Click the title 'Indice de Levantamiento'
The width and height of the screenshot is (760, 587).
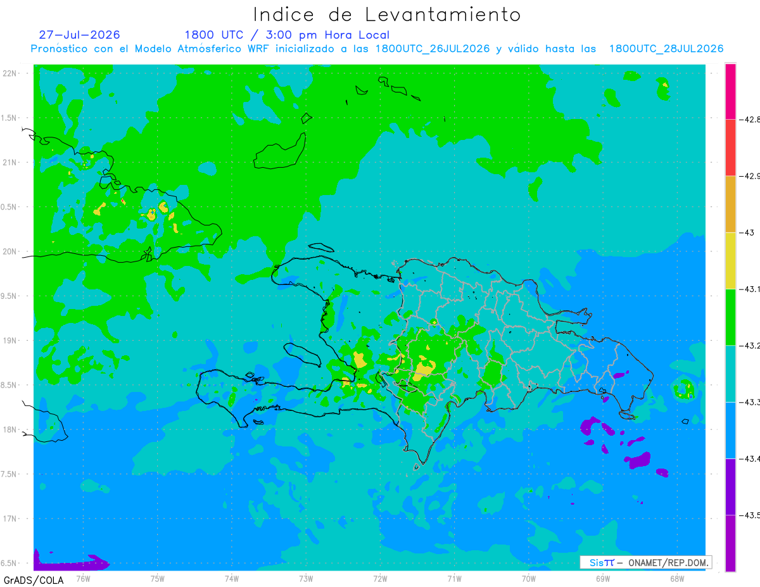387,14
